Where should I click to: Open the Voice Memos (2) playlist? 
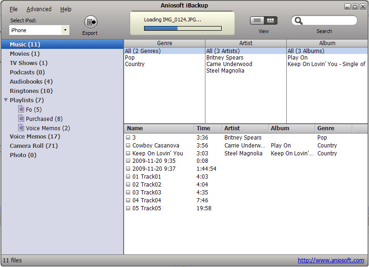click(48, 128)
